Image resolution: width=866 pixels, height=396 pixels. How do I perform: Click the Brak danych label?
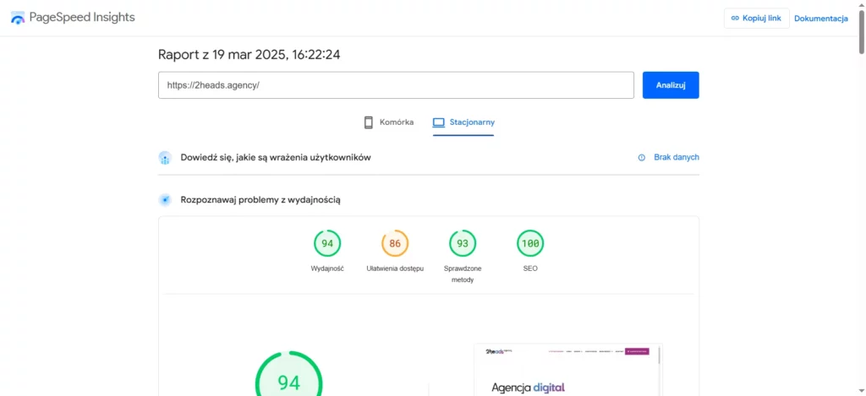pos(677,157)
